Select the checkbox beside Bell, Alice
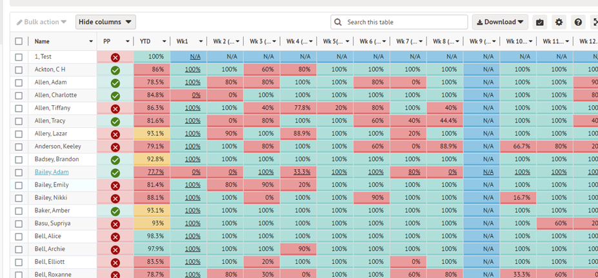Viewport: 598px width, 278px height. tap(19, 237)
